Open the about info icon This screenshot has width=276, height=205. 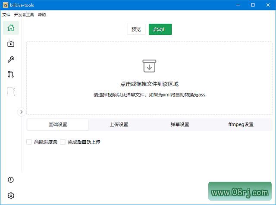11,180
